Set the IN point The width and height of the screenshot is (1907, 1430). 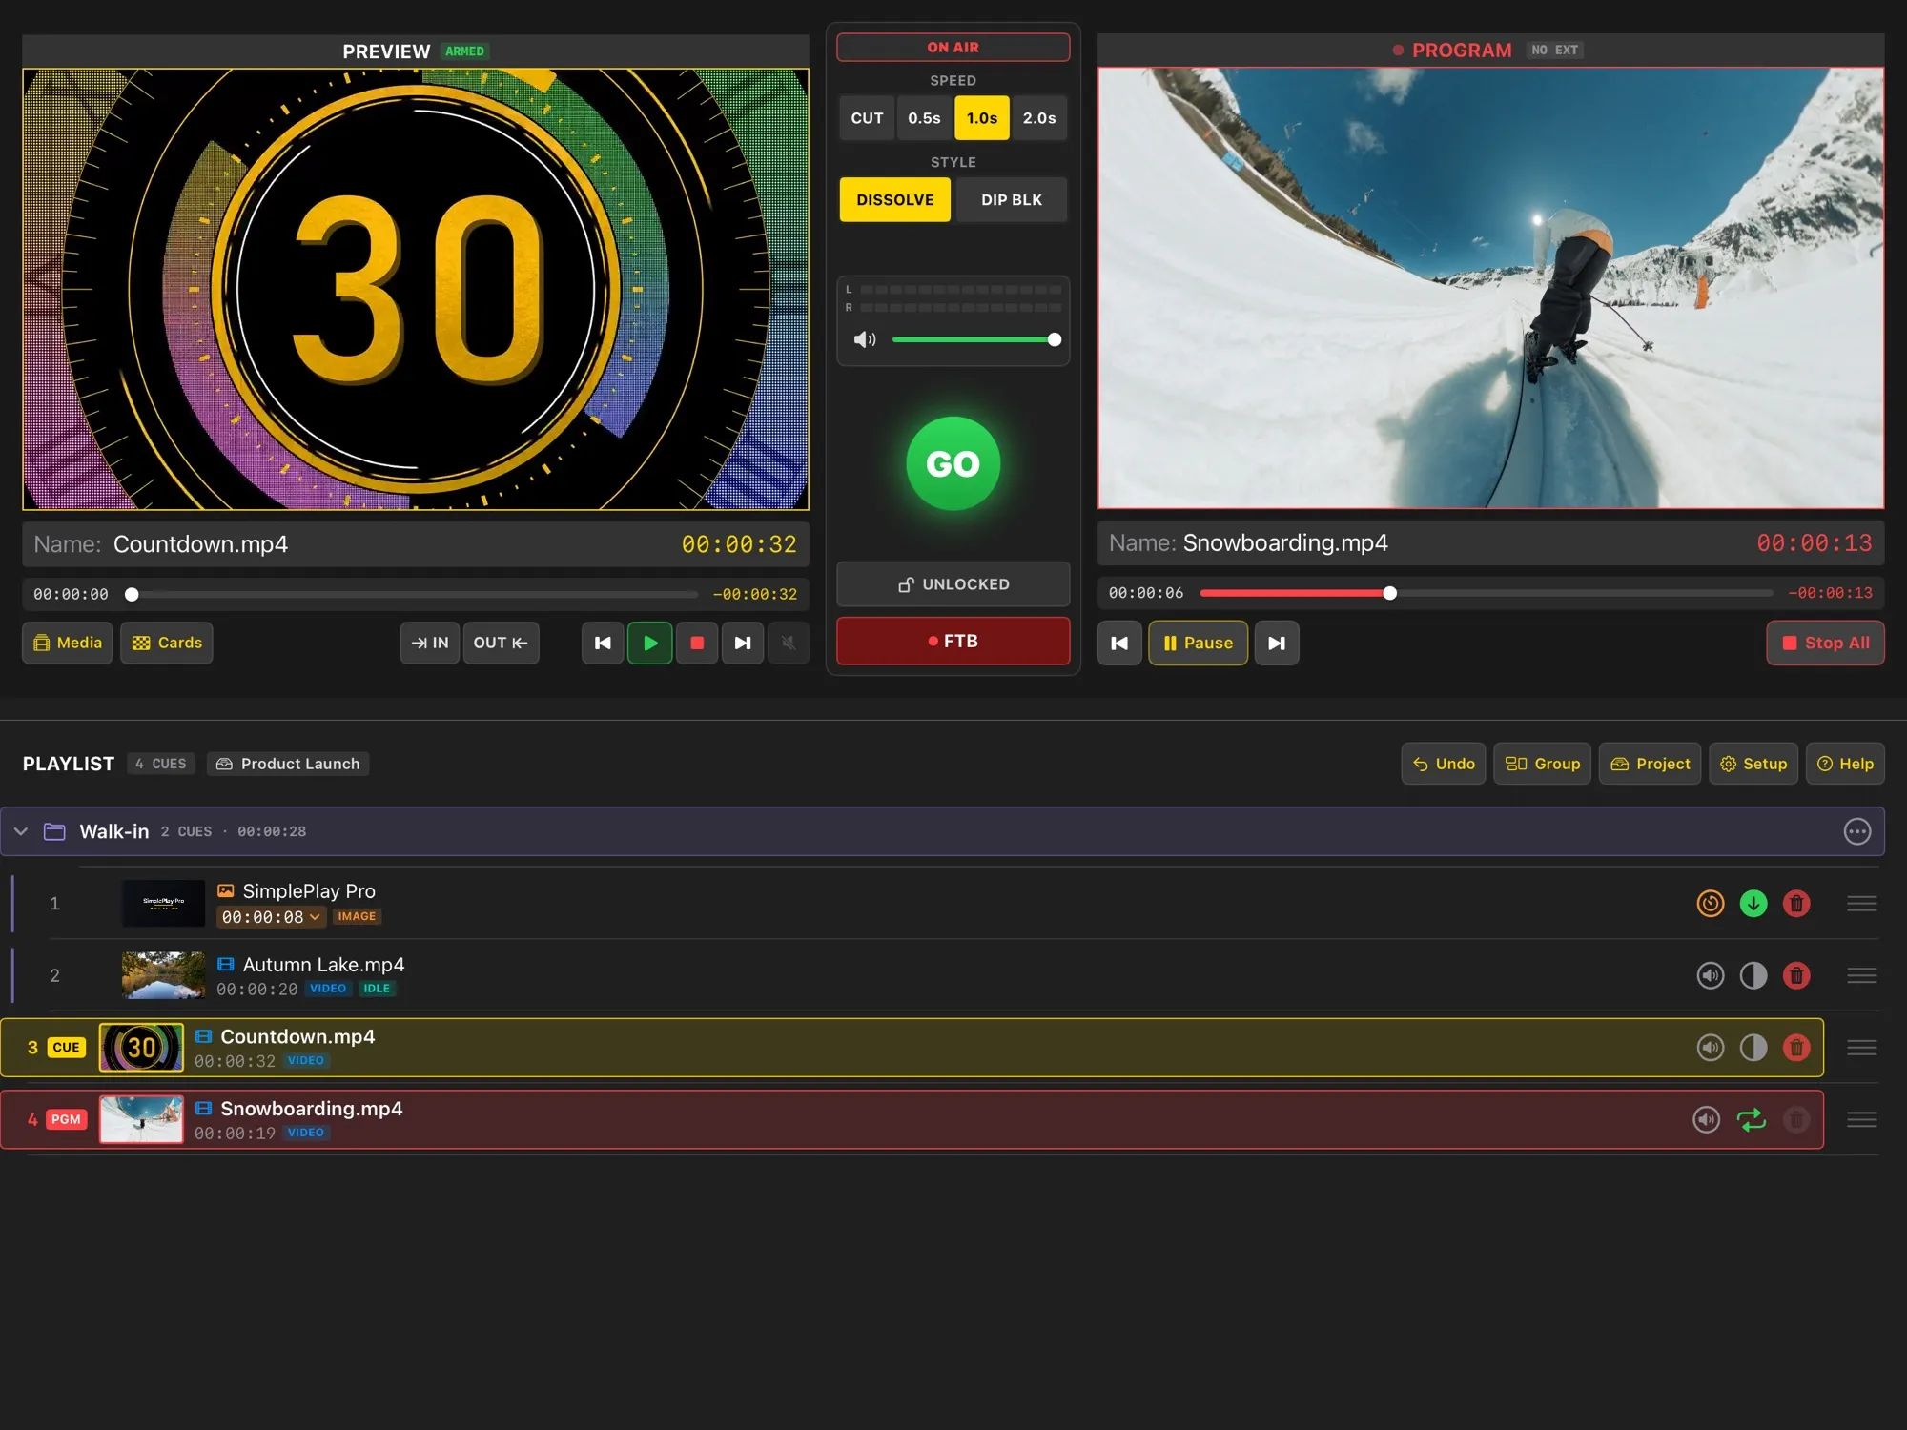pyautogui.click(x=430, y=643)
